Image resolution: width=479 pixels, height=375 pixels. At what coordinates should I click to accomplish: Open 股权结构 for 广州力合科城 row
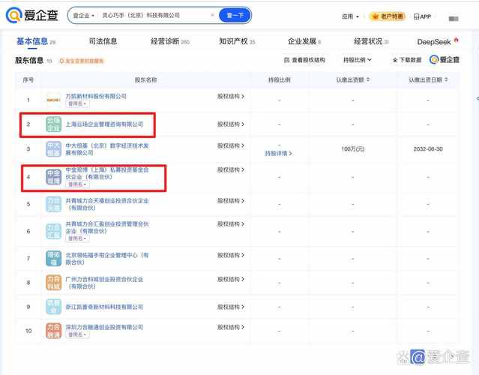[x=231, y=279]
